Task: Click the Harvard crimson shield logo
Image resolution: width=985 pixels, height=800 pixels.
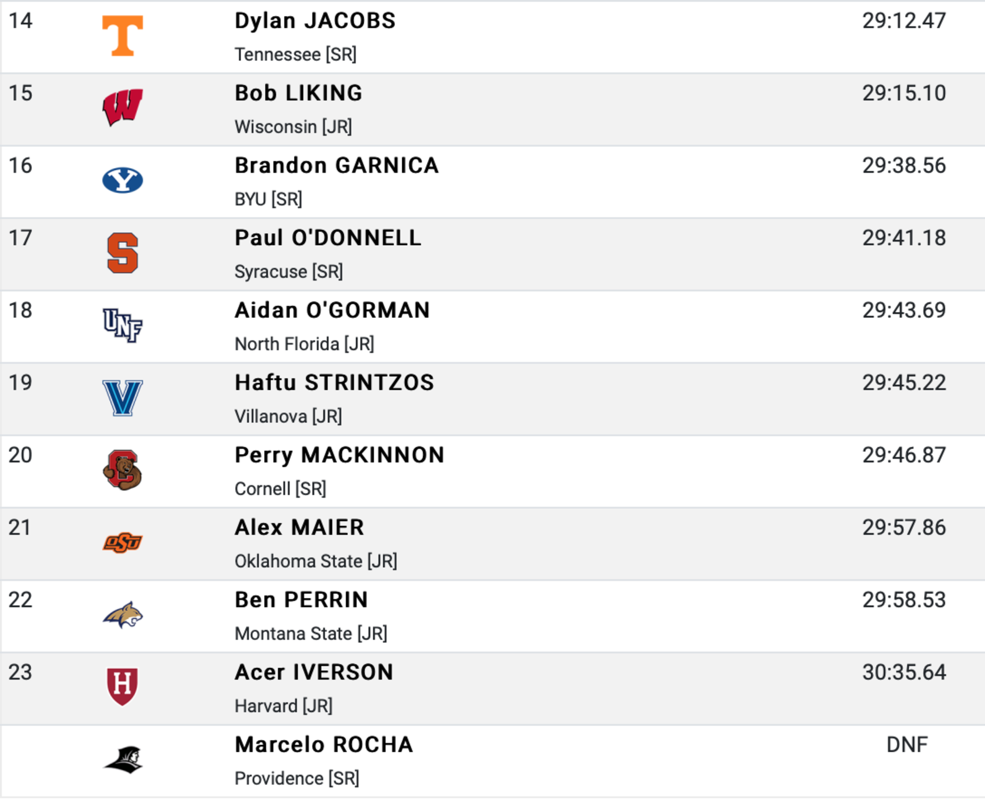Action: coord(122,687)
